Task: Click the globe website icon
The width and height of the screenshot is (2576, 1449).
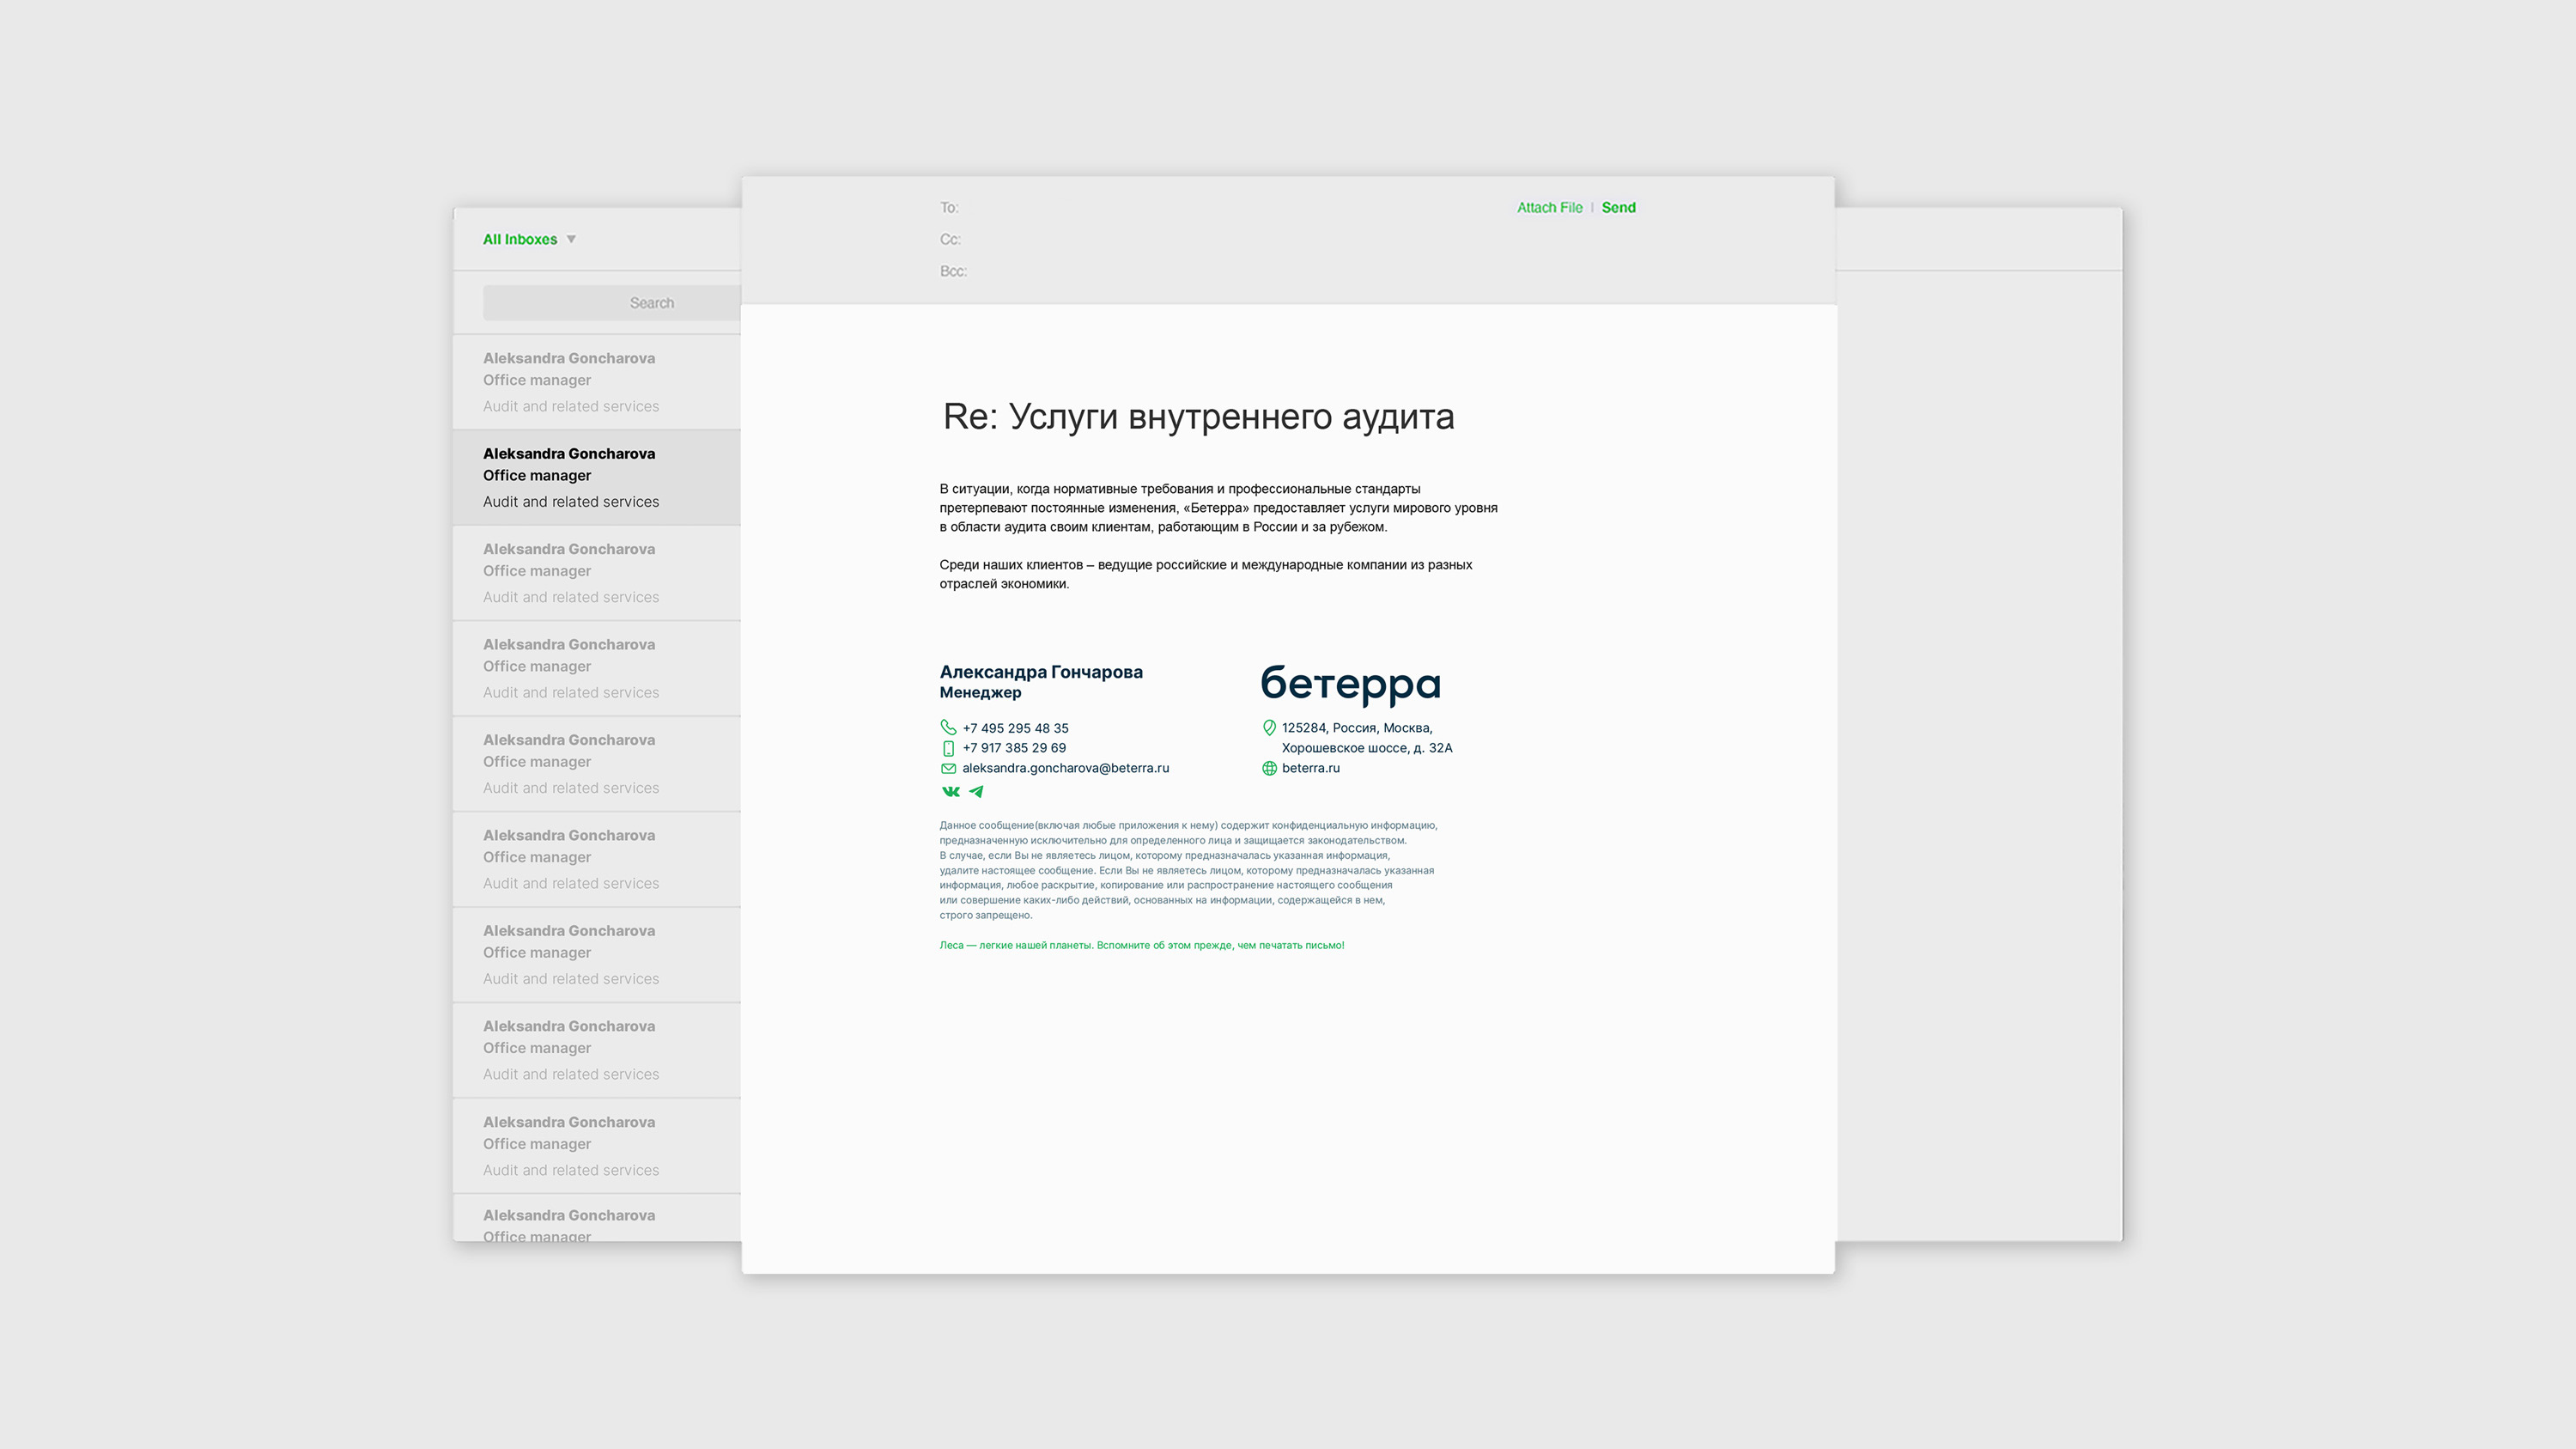Action: click(1269, 768)
